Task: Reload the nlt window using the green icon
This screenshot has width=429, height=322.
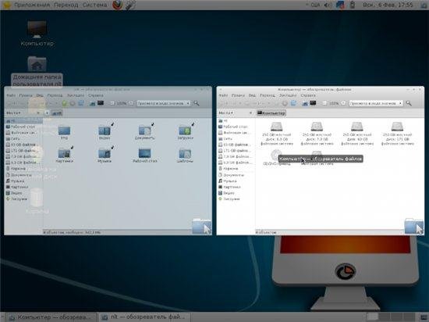Action: click(64, 103)
